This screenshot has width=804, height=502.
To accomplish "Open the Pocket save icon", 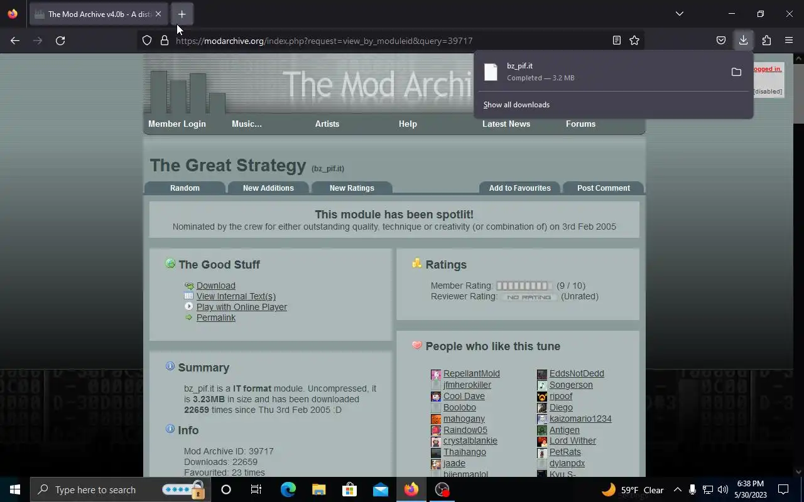I will coord(721,41).
